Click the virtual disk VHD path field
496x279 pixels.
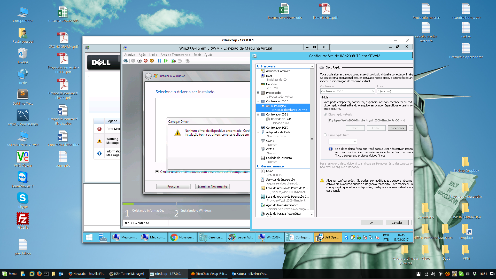coord(371,120)
